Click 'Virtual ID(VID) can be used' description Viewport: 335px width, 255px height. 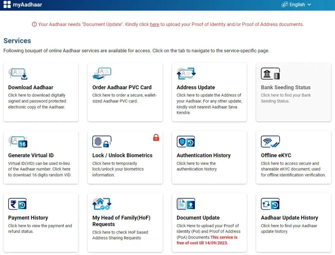coord(40,169)
